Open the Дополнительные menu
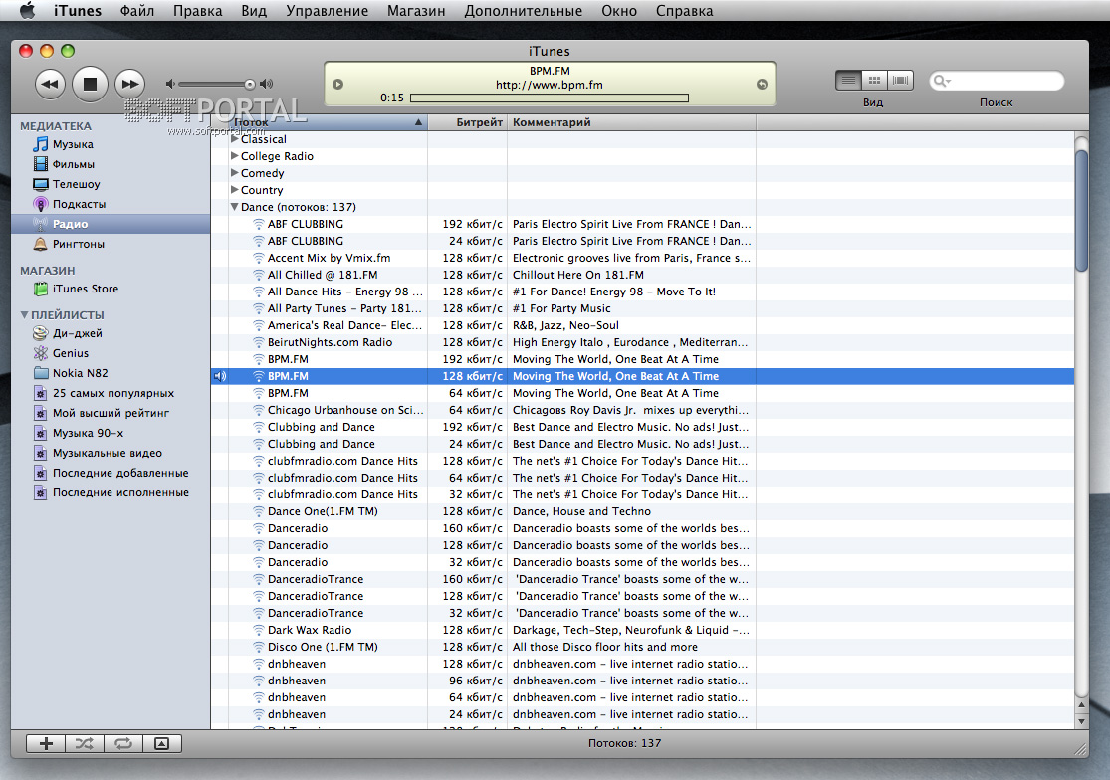The height and width of the screenshot is (780, 1110). click(524, 11)
